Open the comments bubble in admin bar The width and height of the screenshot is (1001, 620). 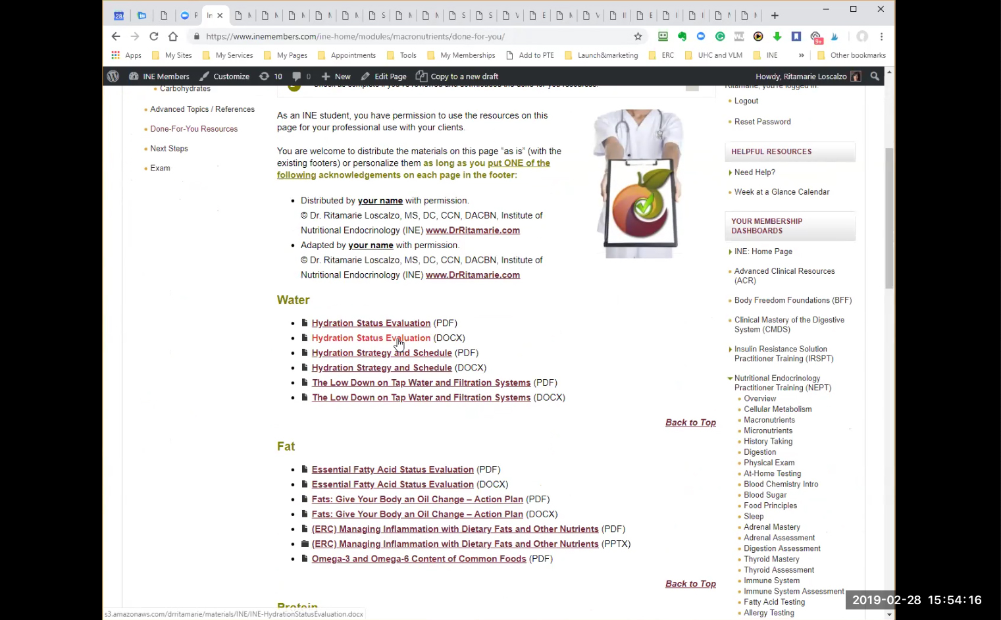(297, 76)
